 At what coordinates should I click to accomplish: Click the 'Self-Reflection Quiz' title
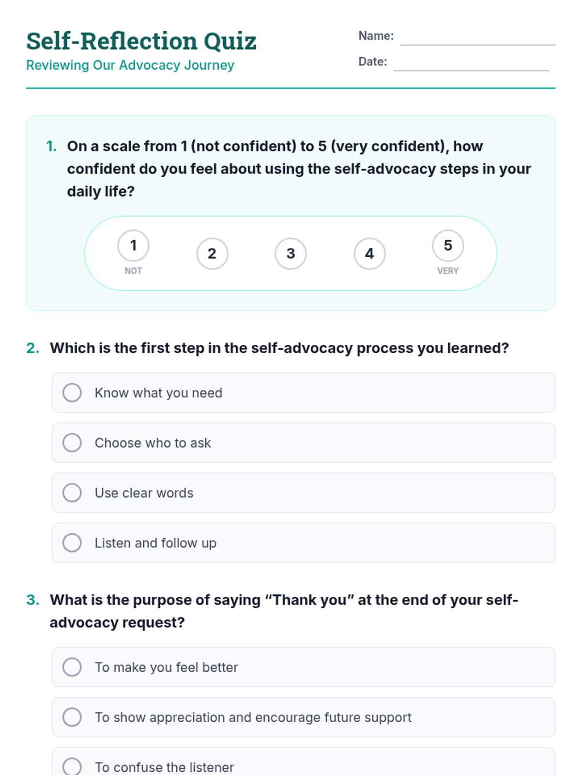click(x=141, y=41)
